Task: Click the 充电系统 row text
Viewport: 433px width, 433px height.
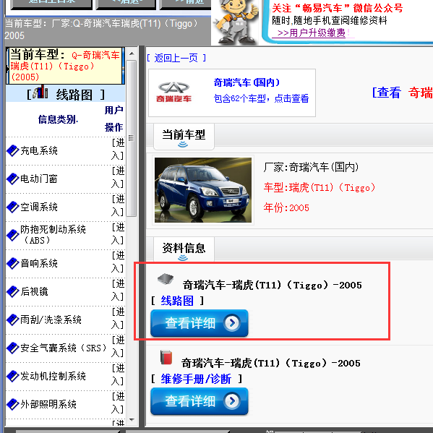Action: pos(39,151)
